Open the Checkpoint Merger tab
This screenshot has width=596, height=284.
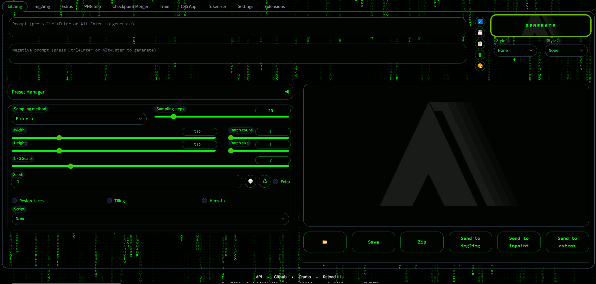(x=130, y=6)
